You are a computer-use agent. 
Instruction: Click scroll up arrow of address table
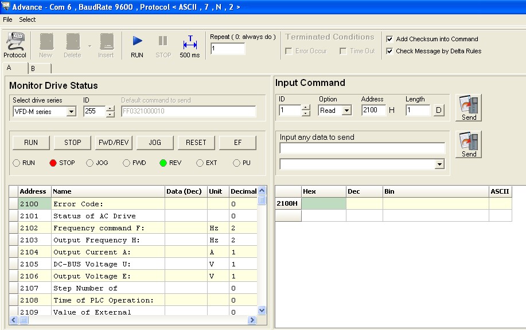pyautogui.click(x=262, y=190)
